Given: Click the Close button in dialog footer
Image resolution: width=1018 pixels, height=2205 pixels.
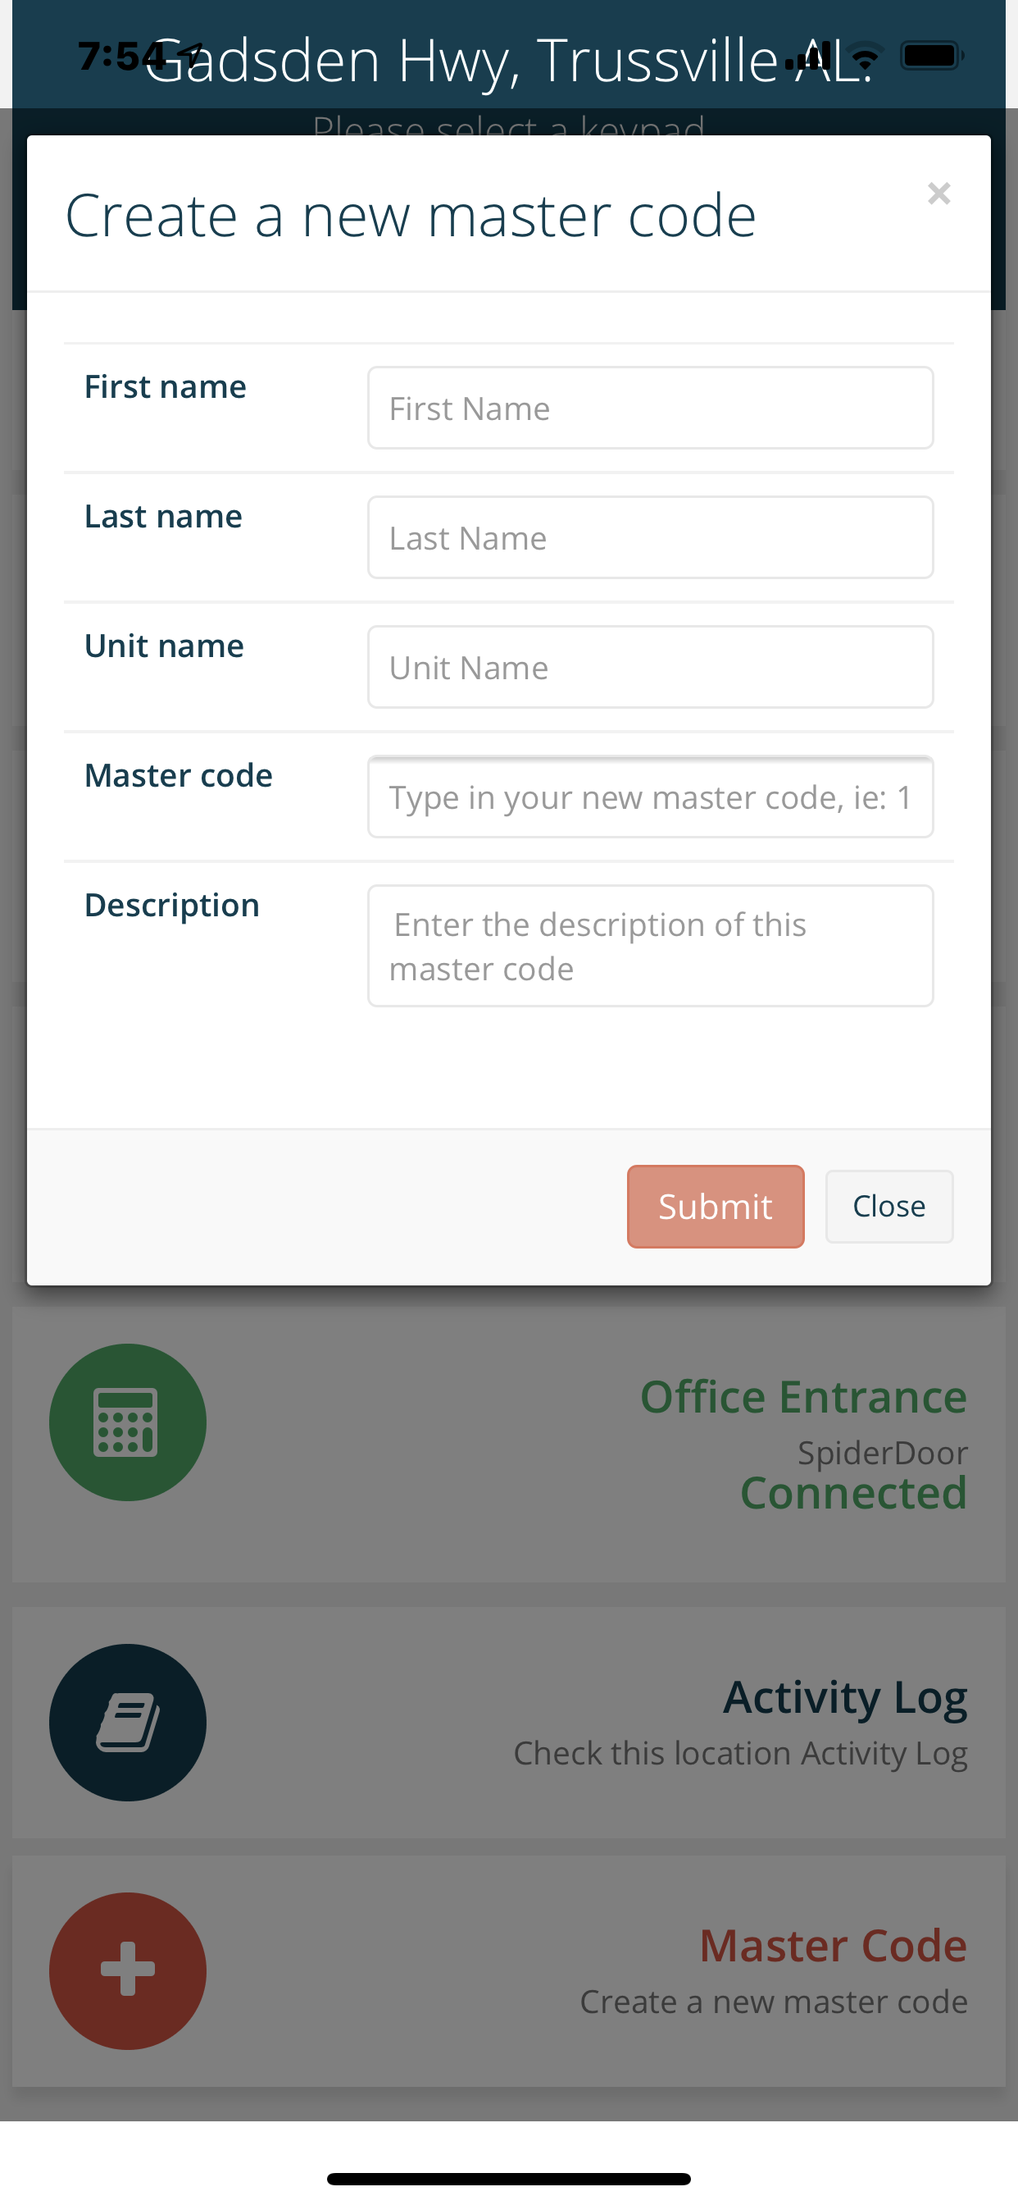Looking at the screenshot, I should click(888, 1207).
